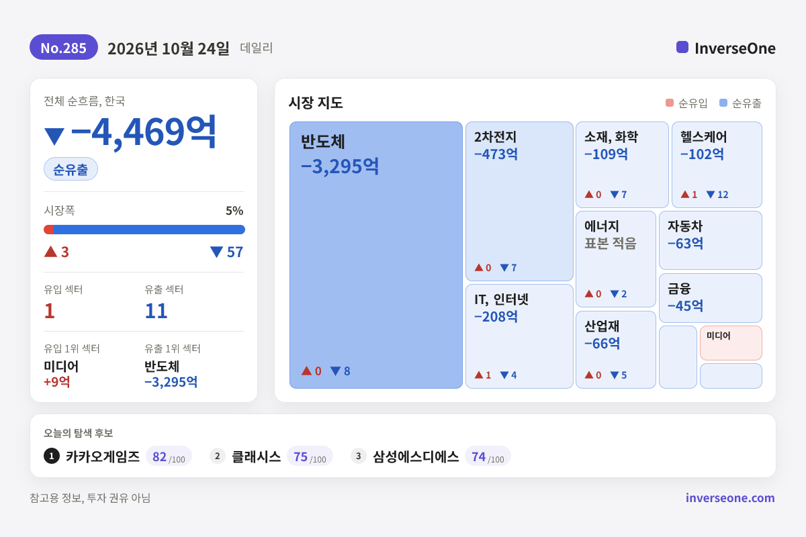Click the 오늘의 탐색 후보 heading

pyautogui.click(x=78, y=433)
